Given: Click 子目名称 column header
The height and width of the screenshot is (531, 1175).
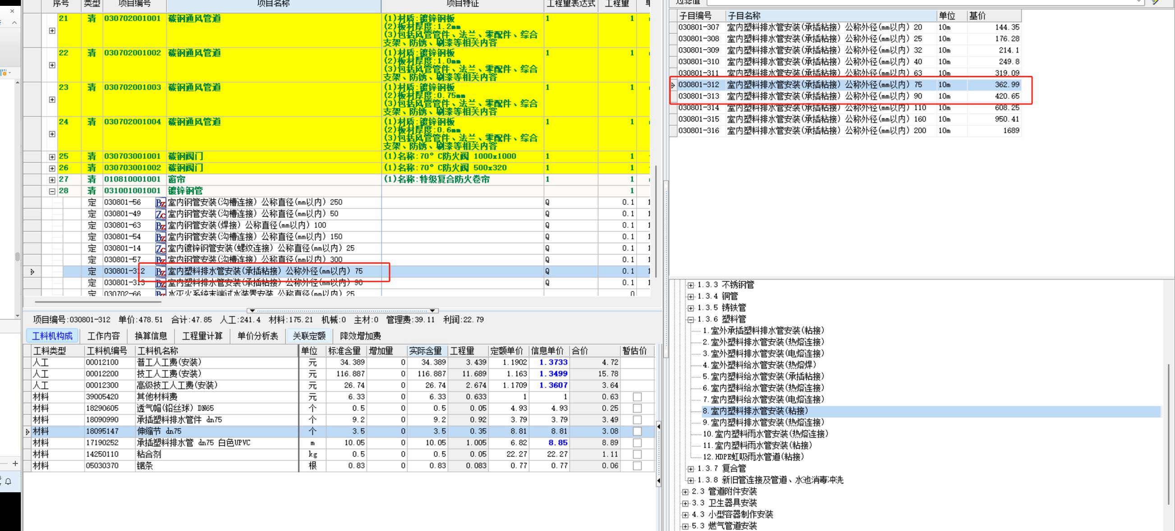Looking at the screenshot, I should (x=831, y=16).
